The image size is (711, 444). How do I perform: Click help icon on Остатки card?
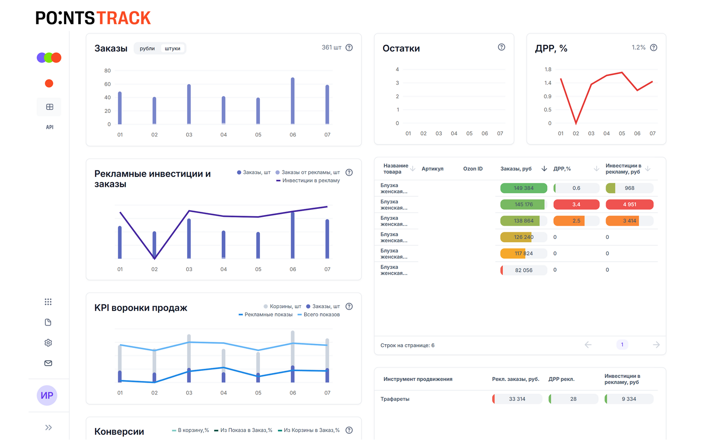pos(502,47)
